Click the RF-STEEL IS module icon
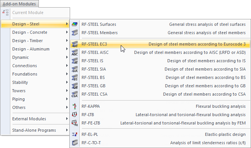This screenshot has height=148, width=251. click(x=75, y=61)
